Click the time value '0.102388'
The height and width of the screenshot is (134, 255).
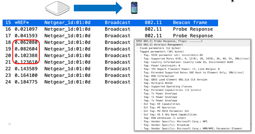pos(26,56)
